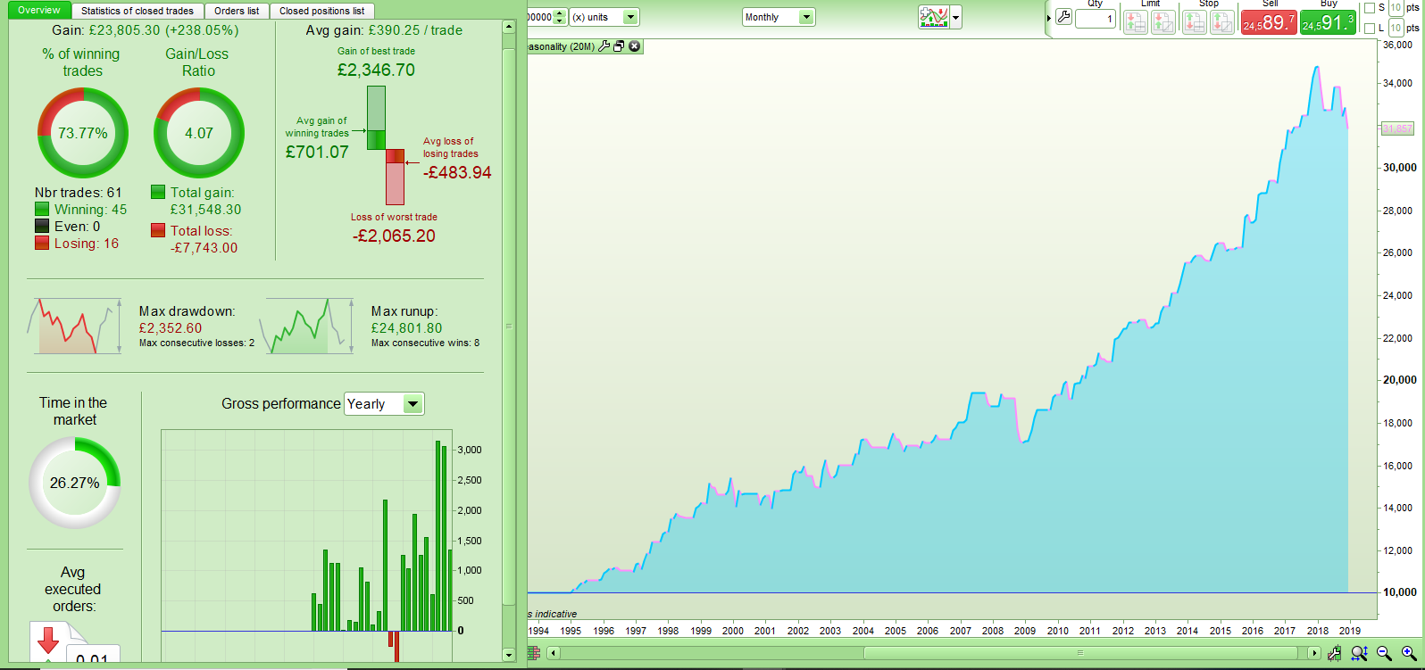Click Total gain £31,548.30 value
This screenshot has height=670, width=1425.
[x=206, y=210]
